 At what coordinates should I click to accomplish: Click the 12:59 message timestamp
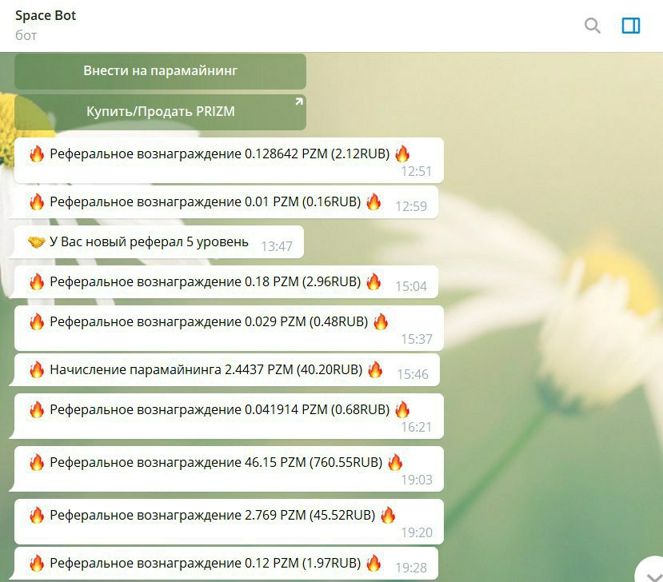(x=411, y=206)
